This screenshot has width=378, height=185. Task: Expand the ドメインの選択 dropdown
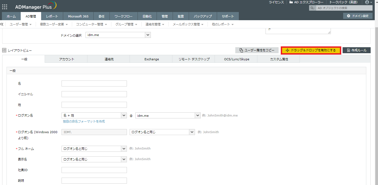point(148,35)
